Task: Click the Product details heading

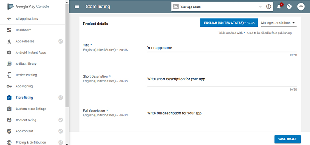Action: (96, 24)
